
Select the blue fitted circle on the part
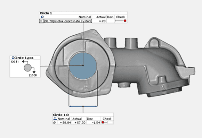click(83, 66)
